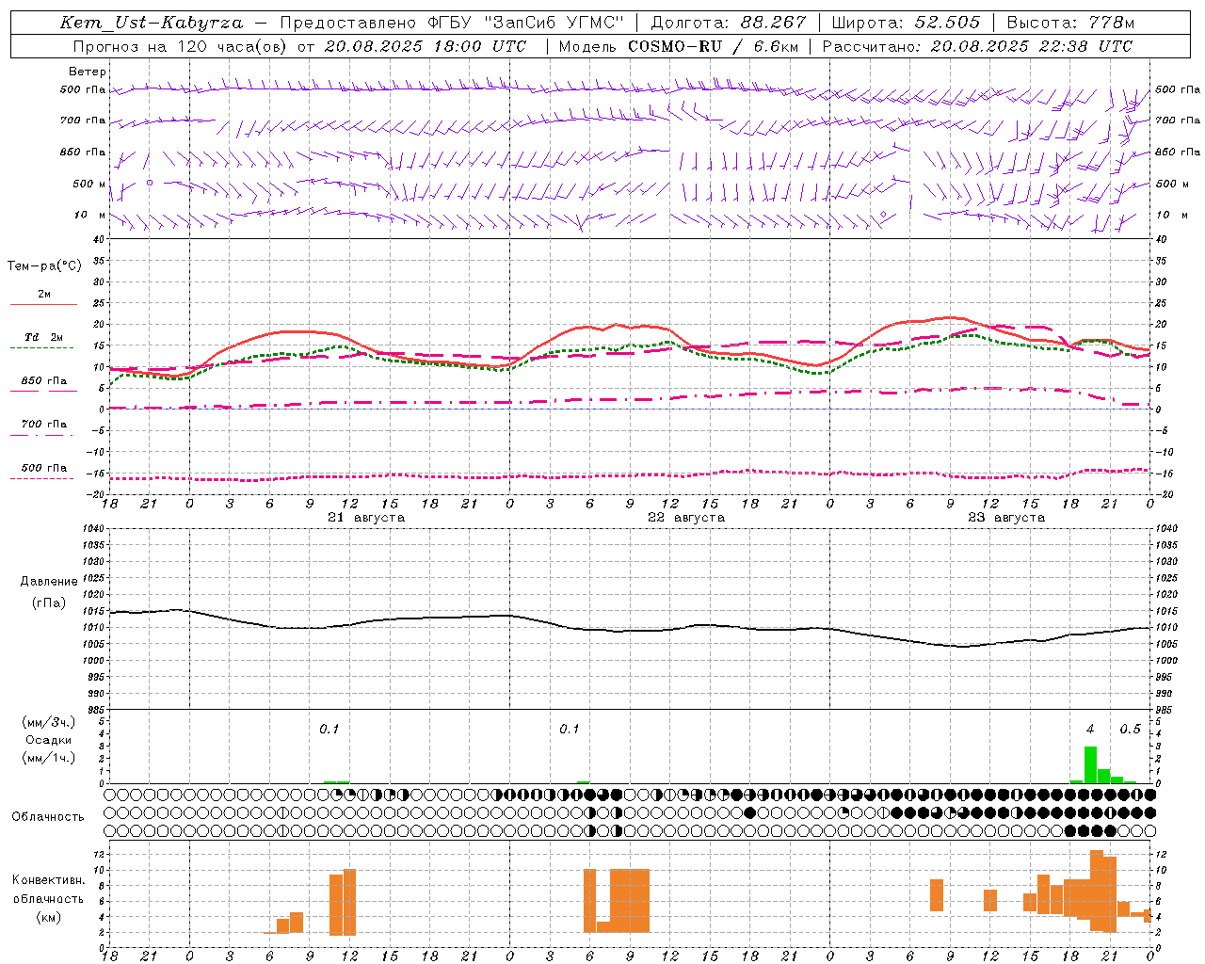Click the (км) unit under convective cloudiness
The image size is (1205, 964).
48,917
